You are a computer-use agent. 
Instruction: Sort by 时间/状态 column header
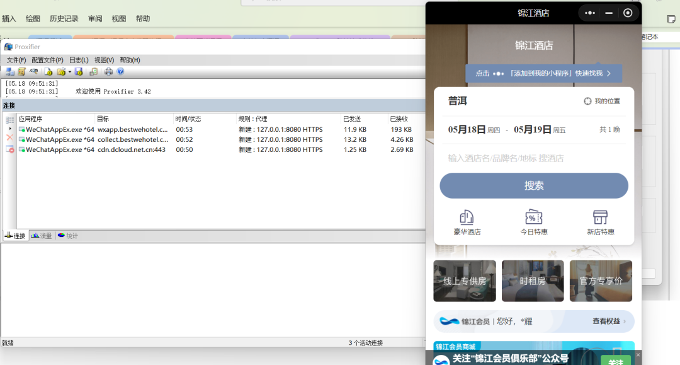click(205, 119)
